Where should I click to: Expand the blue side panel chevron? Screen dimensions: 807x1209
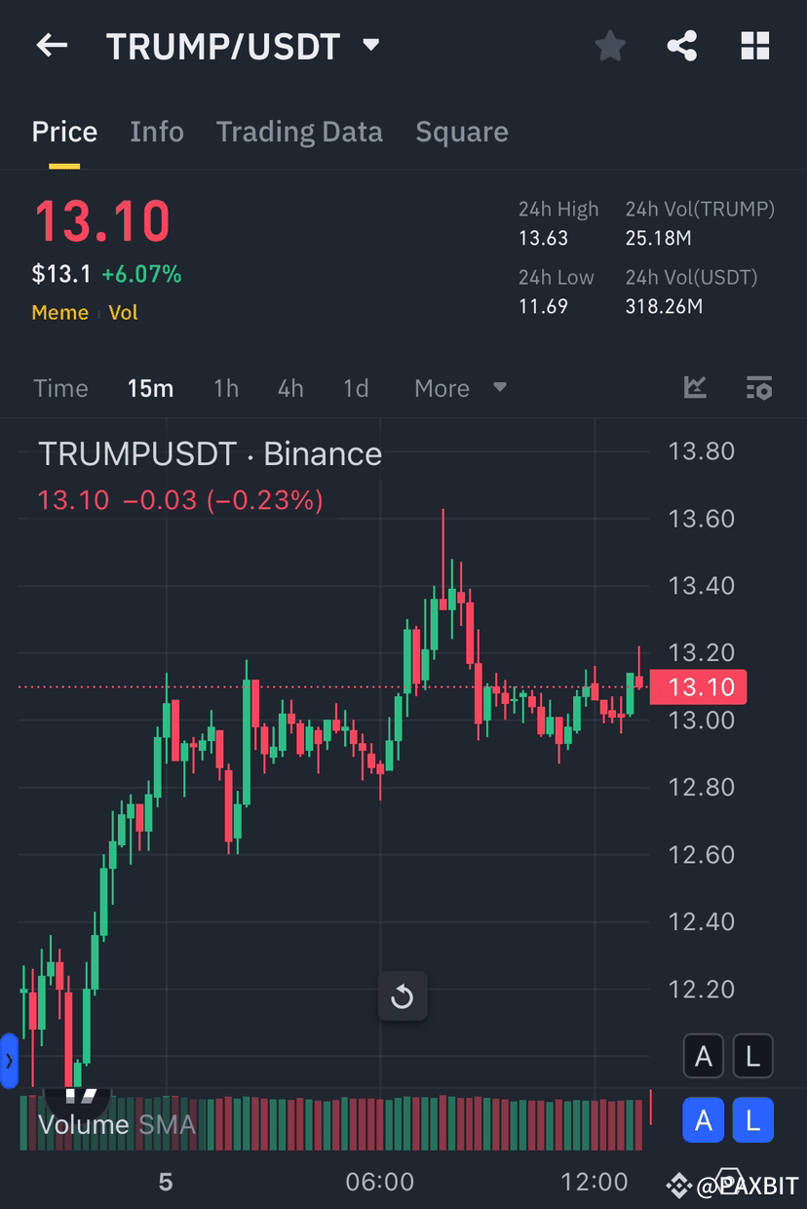[x=9, y=1061]
